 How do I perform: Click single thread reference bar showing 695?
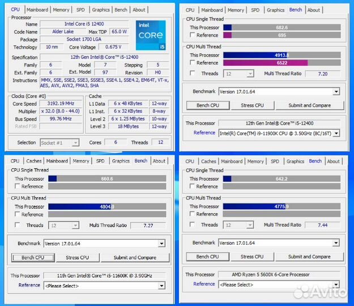[282, 35]
